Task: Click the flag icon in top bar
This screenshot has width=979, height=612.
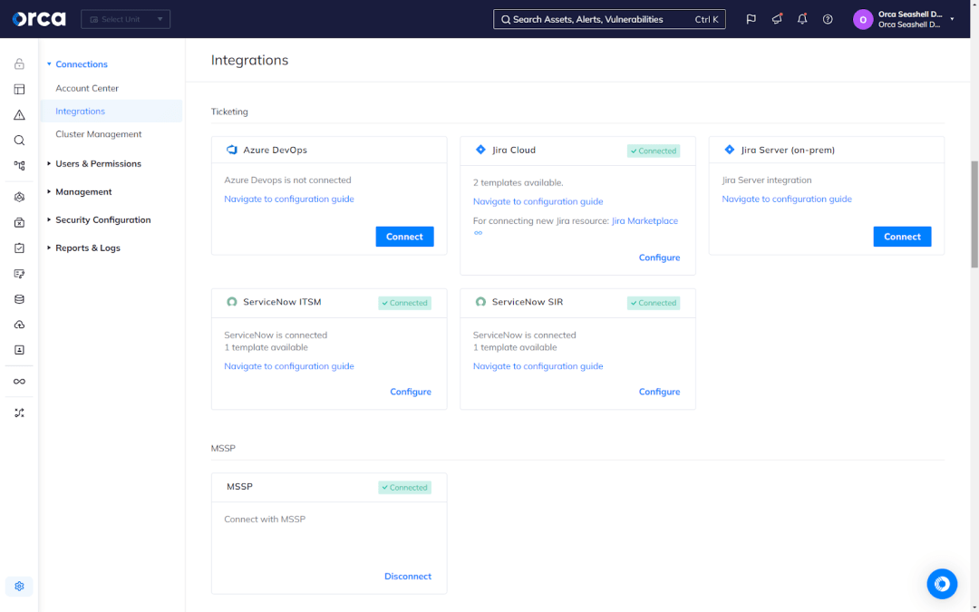Action: click(751, 19)
